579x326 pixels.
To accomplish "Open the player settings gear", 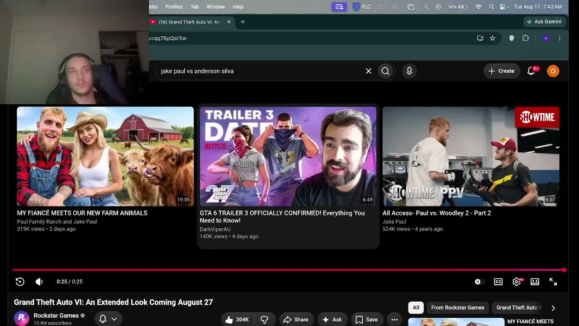I will pyautogui.click(x=517, y=282).
